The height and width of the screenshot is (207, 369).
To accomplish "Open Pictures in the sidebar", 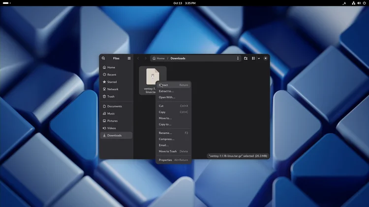I will pyautogui.click(x=116, y=121).
